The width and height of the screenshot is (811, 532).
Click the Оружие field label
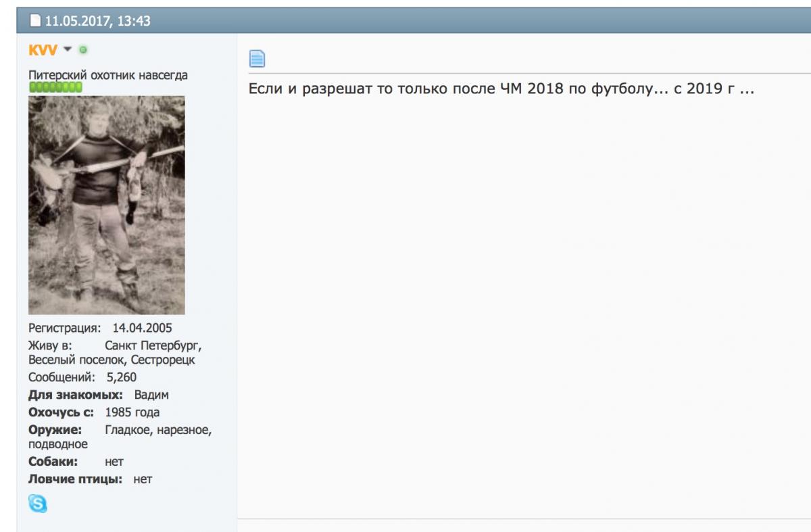pyautogui.click(x=55, y=430)
